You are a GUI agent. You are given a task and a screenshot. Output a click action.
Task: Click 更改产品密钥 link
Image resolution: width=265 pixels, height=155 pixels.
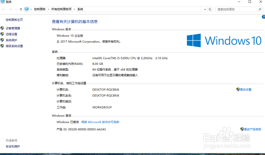pyautogui.click(x=253, y=129)
